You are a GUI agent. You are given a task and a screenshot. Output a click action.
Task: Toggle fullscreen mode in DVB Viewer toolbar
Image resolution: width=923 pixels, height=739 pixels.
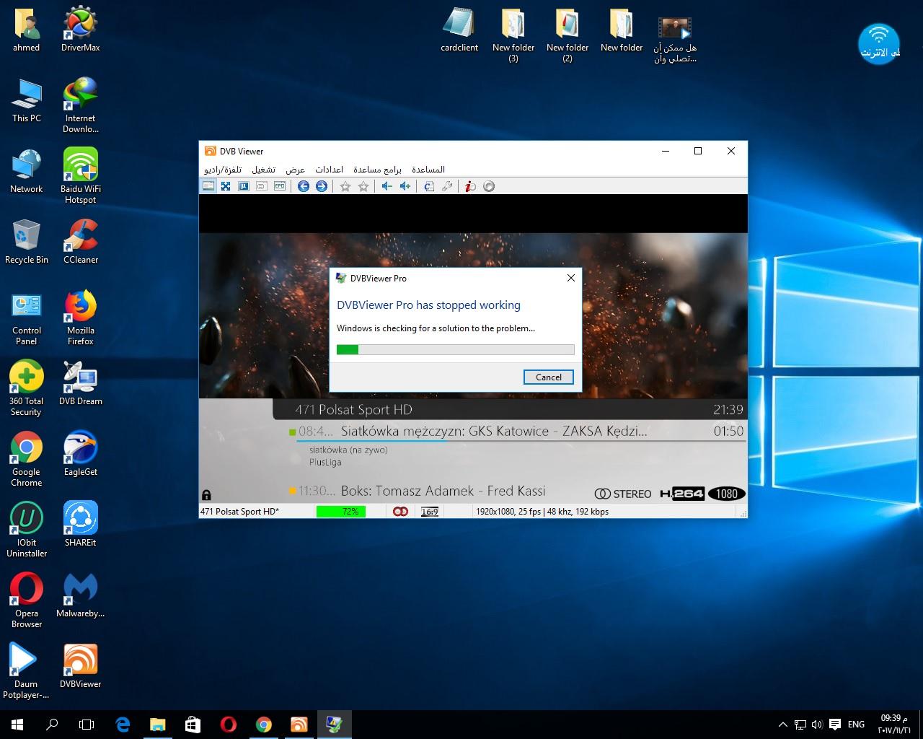(x=226, y=186)
